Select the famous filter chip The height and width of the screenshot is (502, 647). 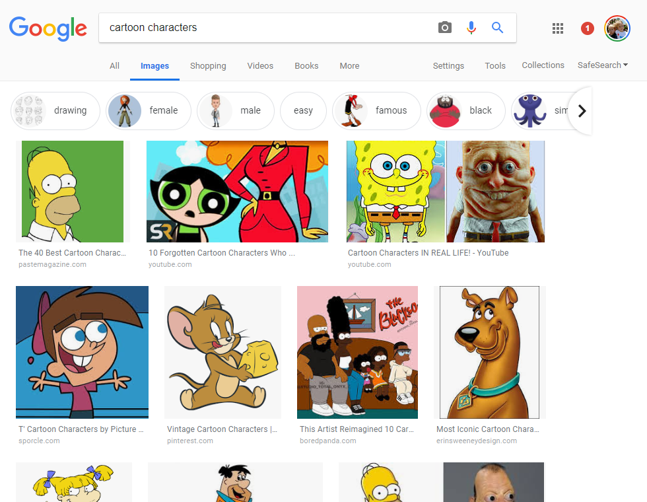[x=376, y=111]
